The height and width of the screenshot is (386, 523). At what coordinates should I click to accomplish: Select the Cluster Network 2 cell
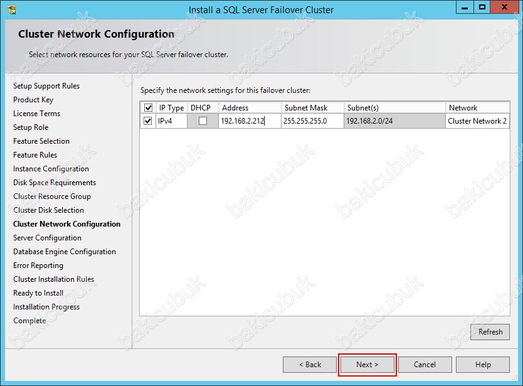[x=477, y=121]
